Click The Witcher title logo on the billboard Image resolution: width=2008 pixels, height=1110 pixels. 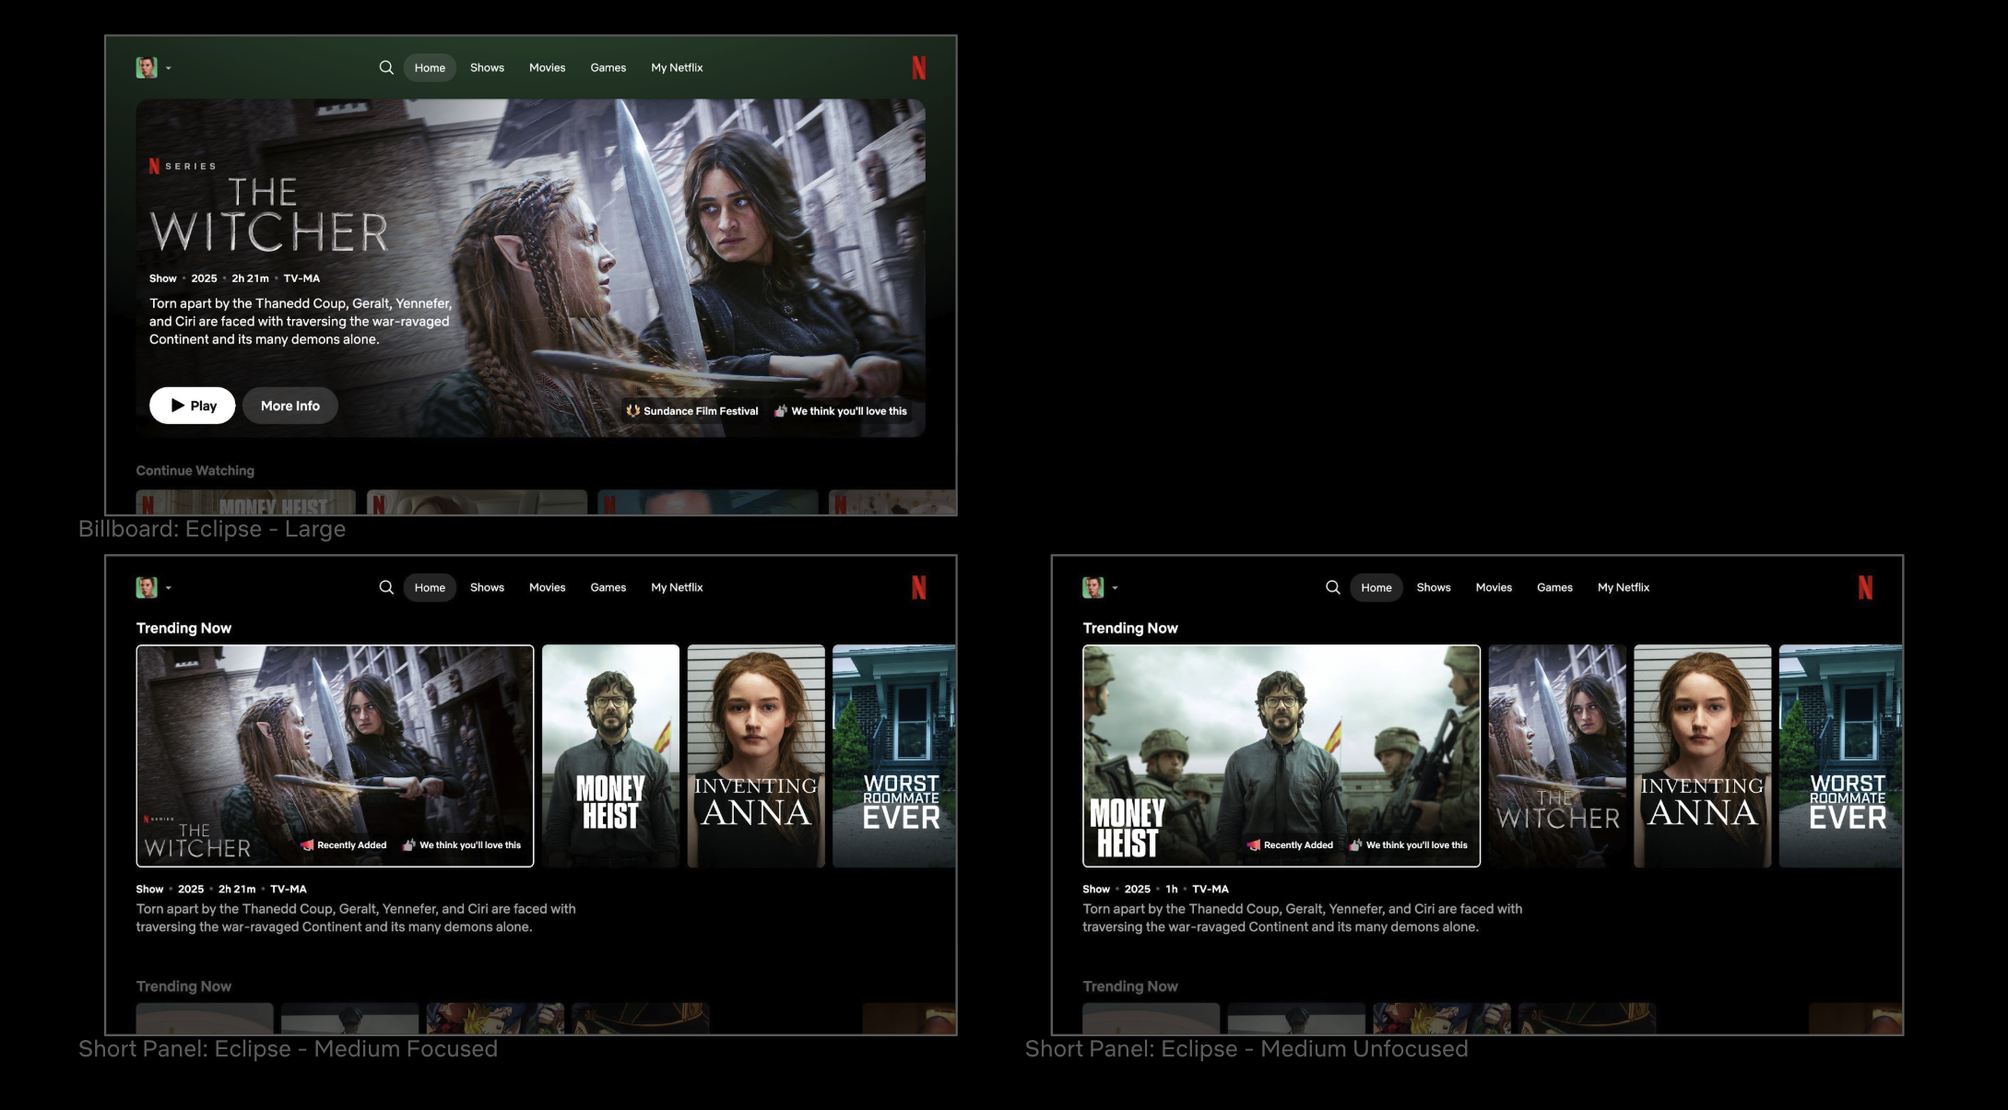coord(268,215)
